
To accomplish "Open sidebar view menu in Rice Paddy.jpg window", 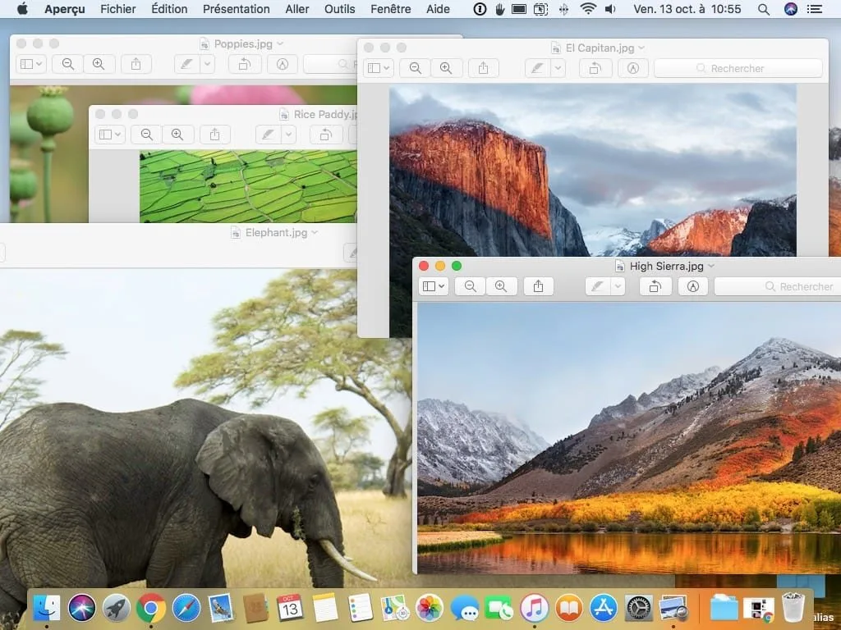I will pos(110,135).
